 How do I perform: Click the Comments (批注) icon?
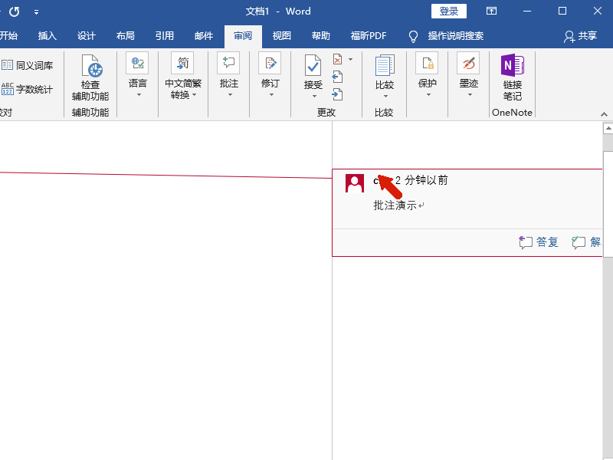click(228, 63)
